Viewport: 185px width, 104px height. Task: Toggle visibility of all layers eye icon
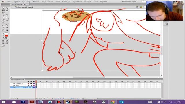tap(28, 81)
